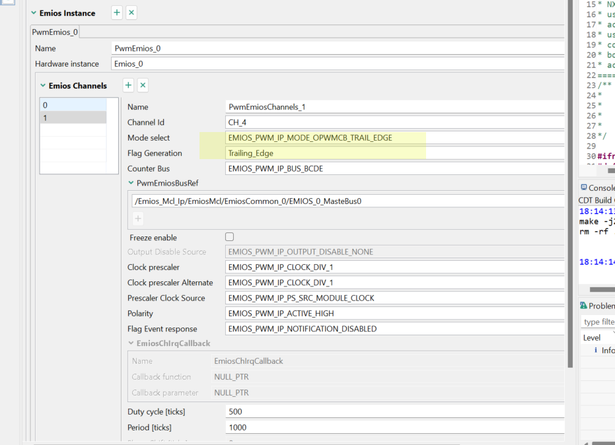Click the Problems view icon

click(583, 306)
